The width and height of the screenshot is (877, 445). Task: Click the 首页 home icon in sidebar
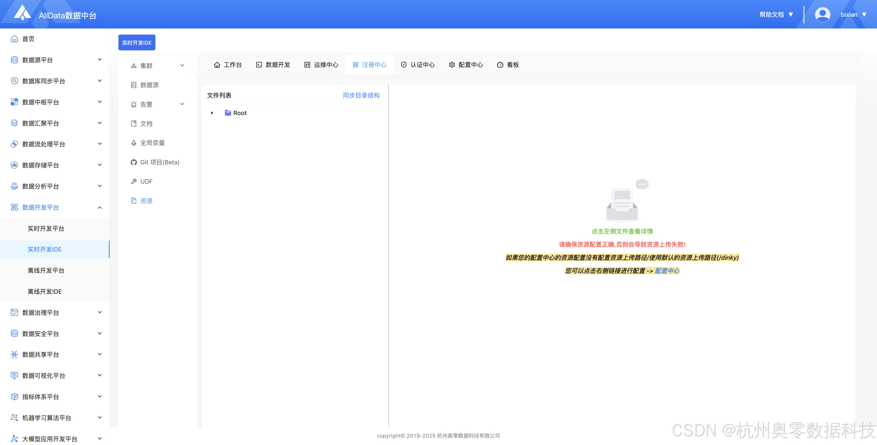[14, 39]
